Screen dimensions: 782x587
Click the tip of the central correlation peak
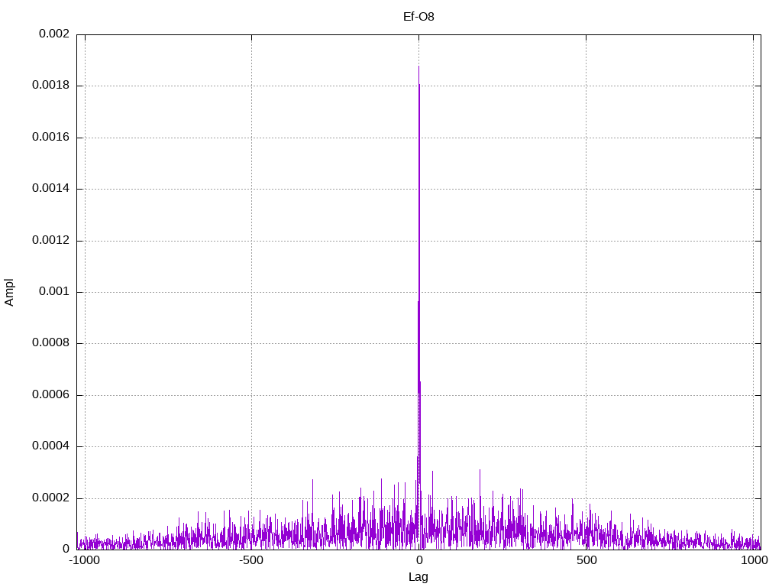pos(418,66)
